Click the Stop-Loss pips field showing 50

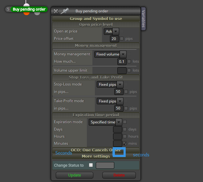(x=119, y=92)
